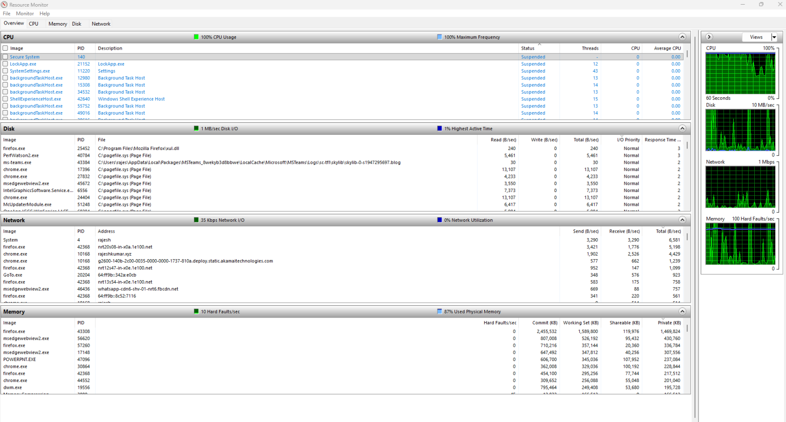
Task: Click the Resource Monitor app icon in title bar
Action: click(5, 5)
